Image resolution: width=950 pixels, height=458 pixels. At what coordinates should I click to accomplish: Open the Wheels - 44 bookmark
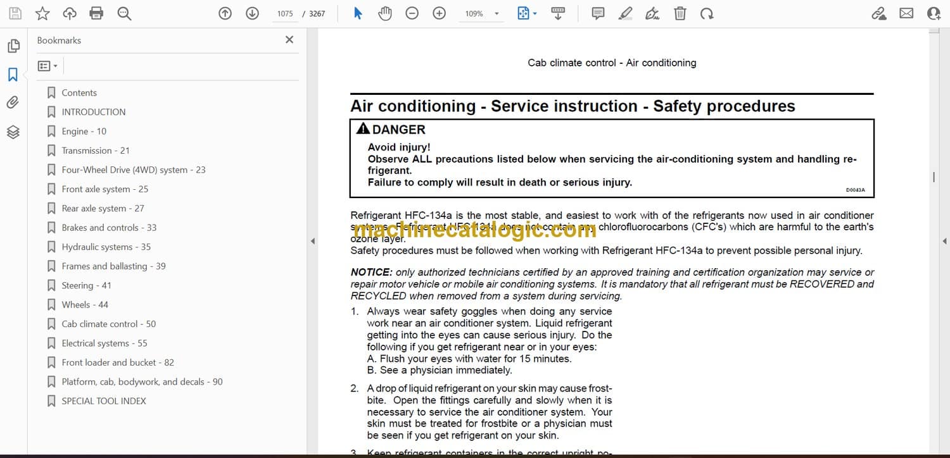85,305
